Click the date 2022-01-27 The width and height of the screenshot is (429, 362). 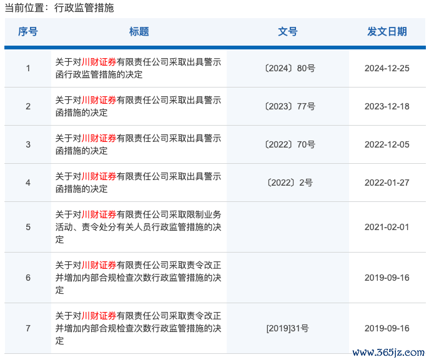pyautogui.click(x=387, y=183)
